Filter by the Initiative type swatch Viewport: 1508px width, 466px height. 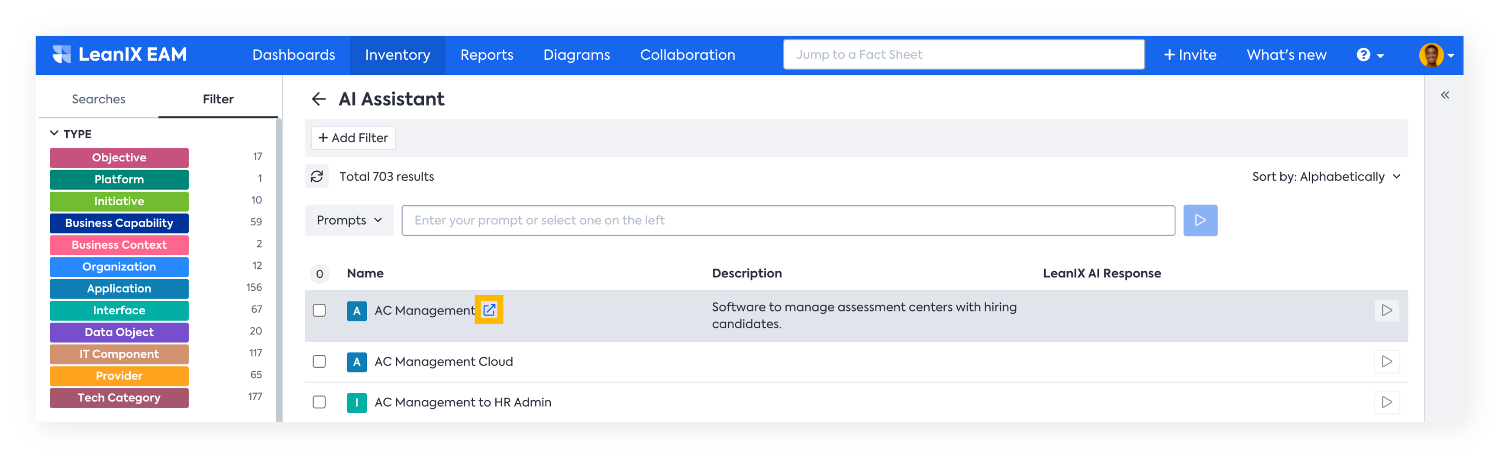(119, 201)
